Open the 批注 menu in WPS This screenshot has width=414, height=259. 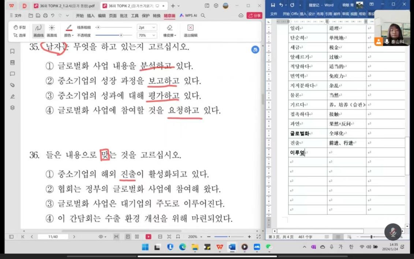tap(124, 16)
